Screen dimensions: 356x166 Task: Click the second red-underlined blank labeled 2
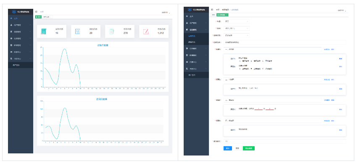pos(269,109)
